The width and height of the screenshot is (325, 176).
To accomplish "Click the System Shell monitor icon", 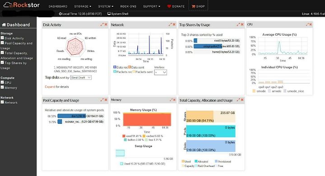I will [x=109, y=14].
